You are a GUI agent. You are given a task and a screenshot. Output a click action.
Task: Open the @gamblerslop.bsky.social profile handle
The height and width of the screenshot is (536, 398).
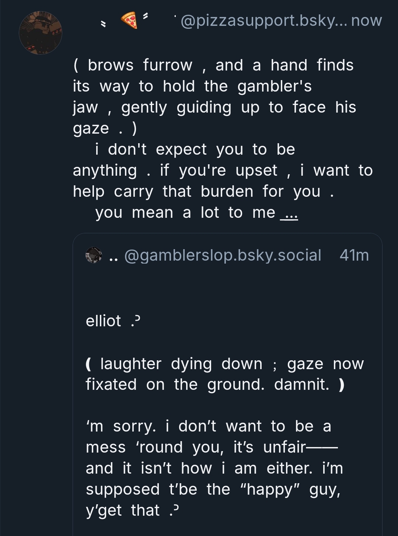tap(223, 255)
